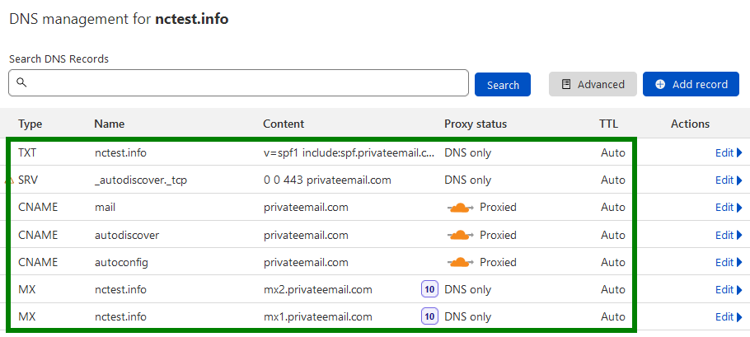Click priority 10 badge on mx1 record
Viewport: 750px width, 337px height.
tap(429, 317)
